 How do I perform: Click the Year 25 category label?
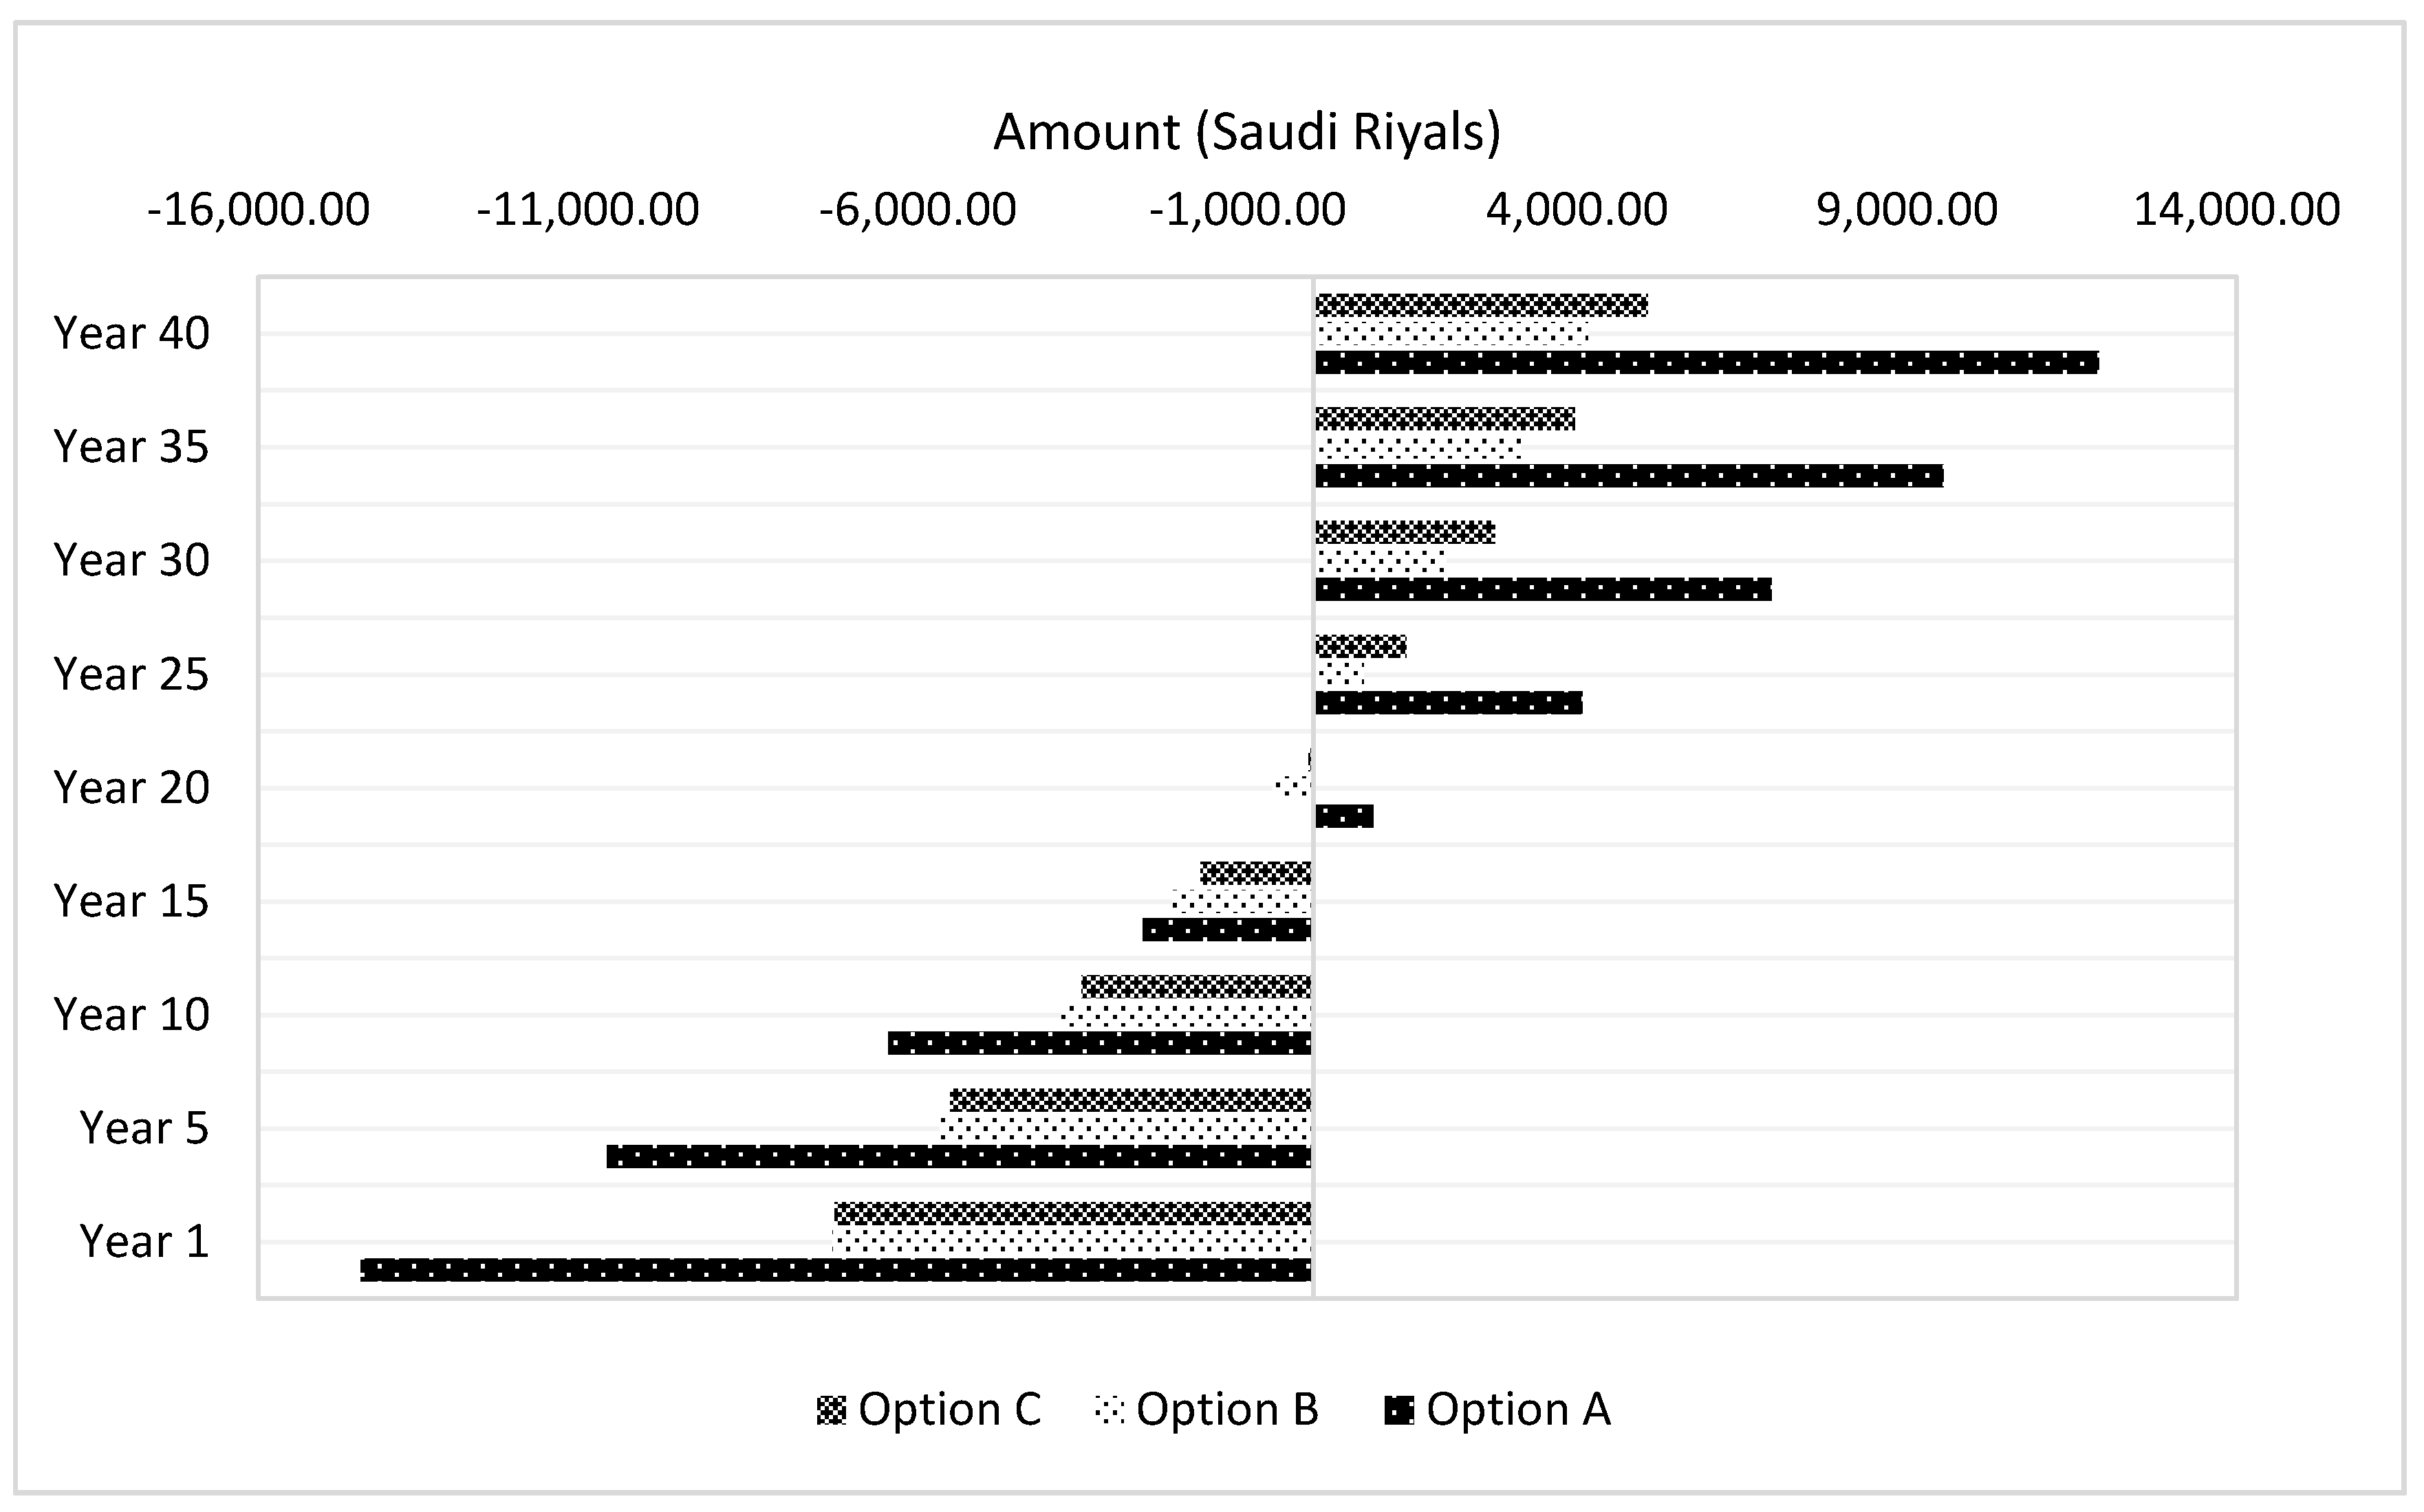pos(131,674)
